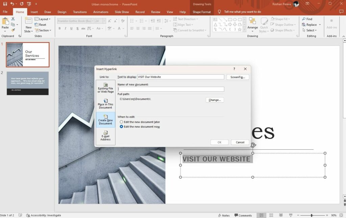Open the Layout dropdown
346x218 pixels.
(43, 19)
